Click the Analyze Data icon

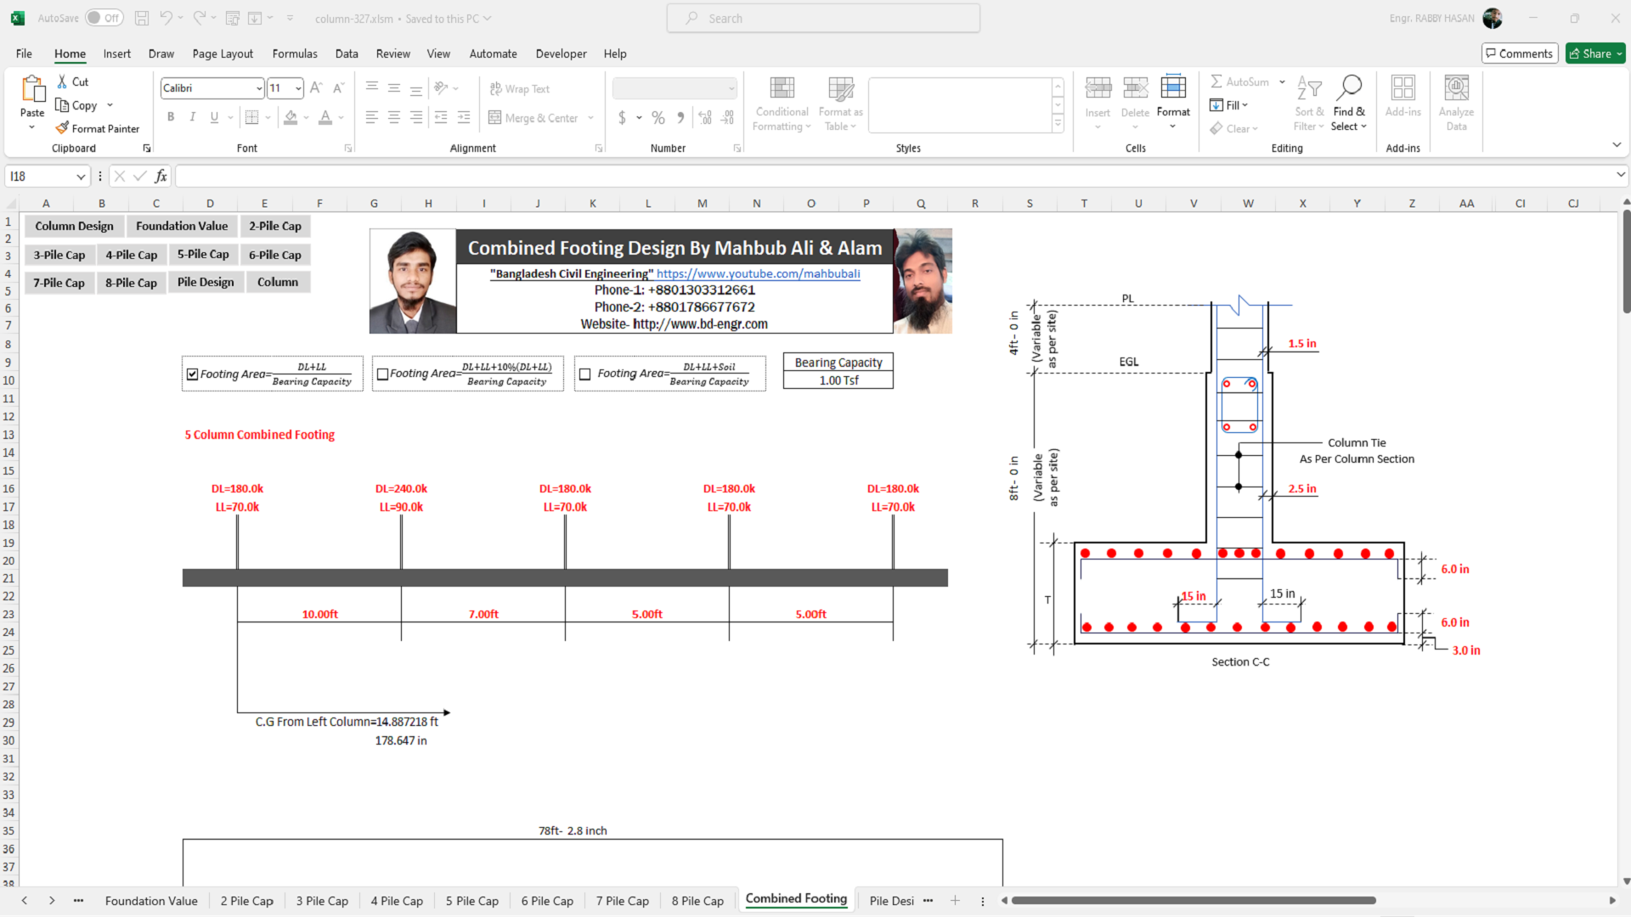1456,87
